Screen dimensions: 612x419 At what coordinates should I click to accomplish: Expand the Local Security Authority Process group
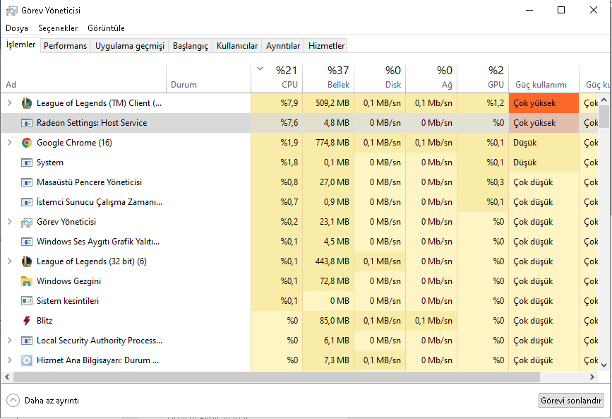(x=10, y=341)
